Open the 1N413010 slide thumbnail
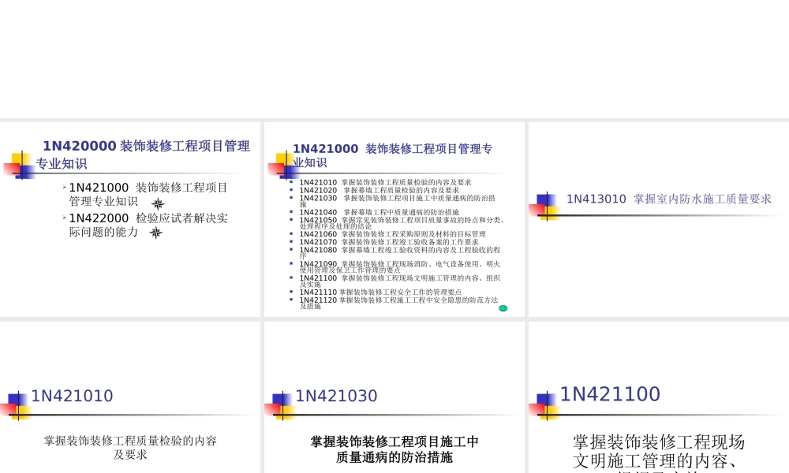Image resolution: width=789 pixels, height=473 pixels. click(x=657, y=217)
